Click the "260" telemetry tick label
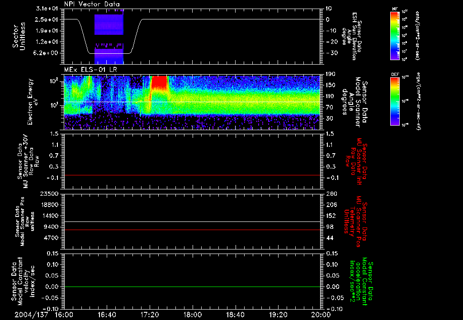This screenshot has height=320, width=463. click(331, 193)
